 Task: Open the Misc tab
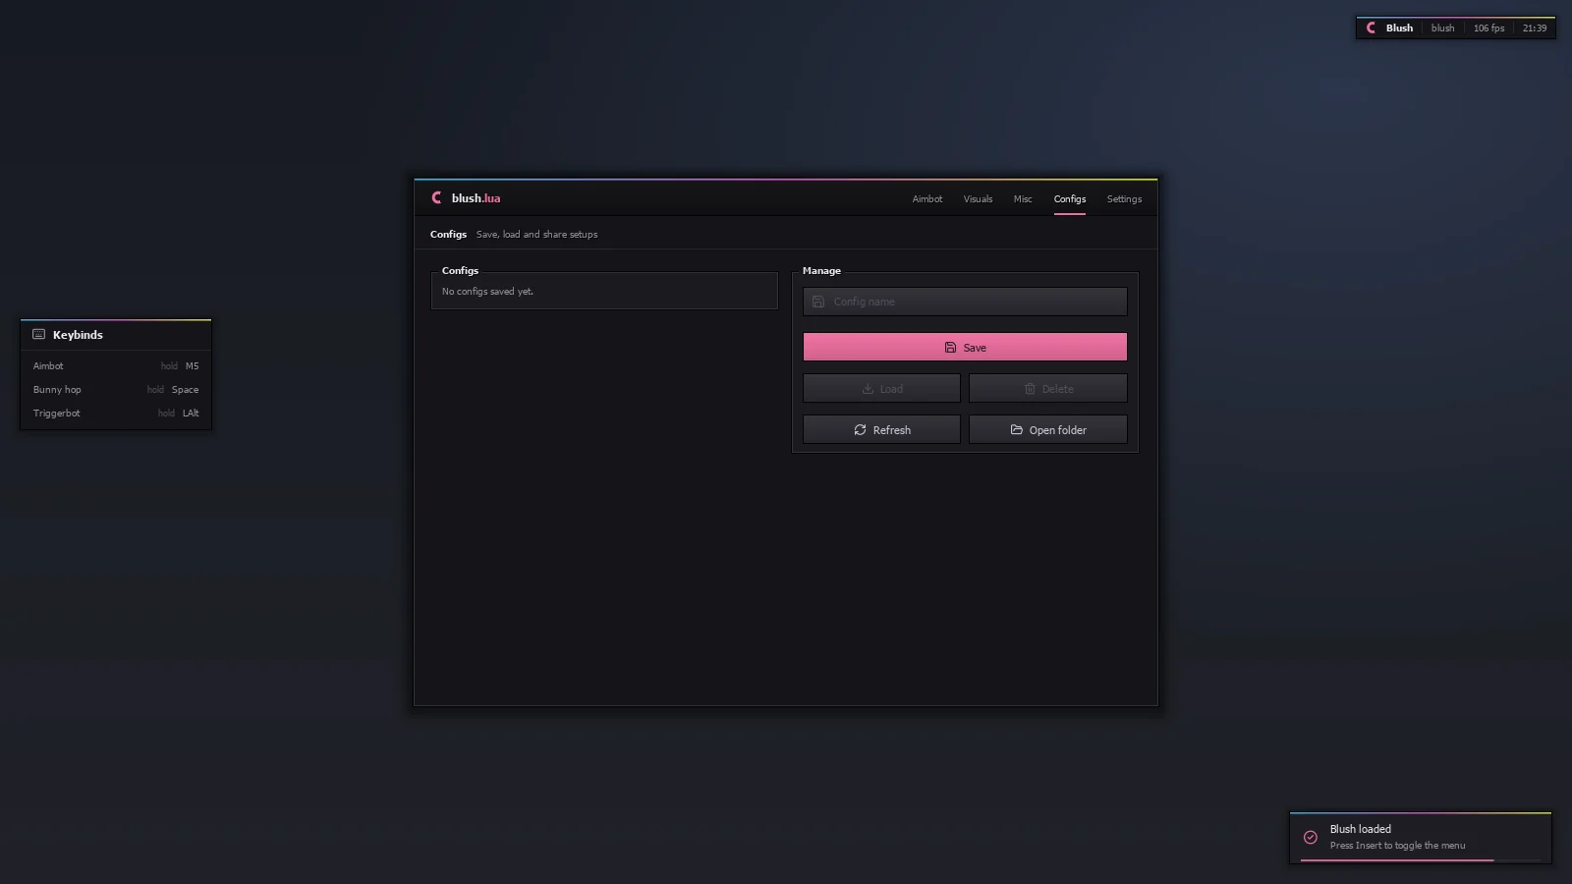click(1023, 199)
